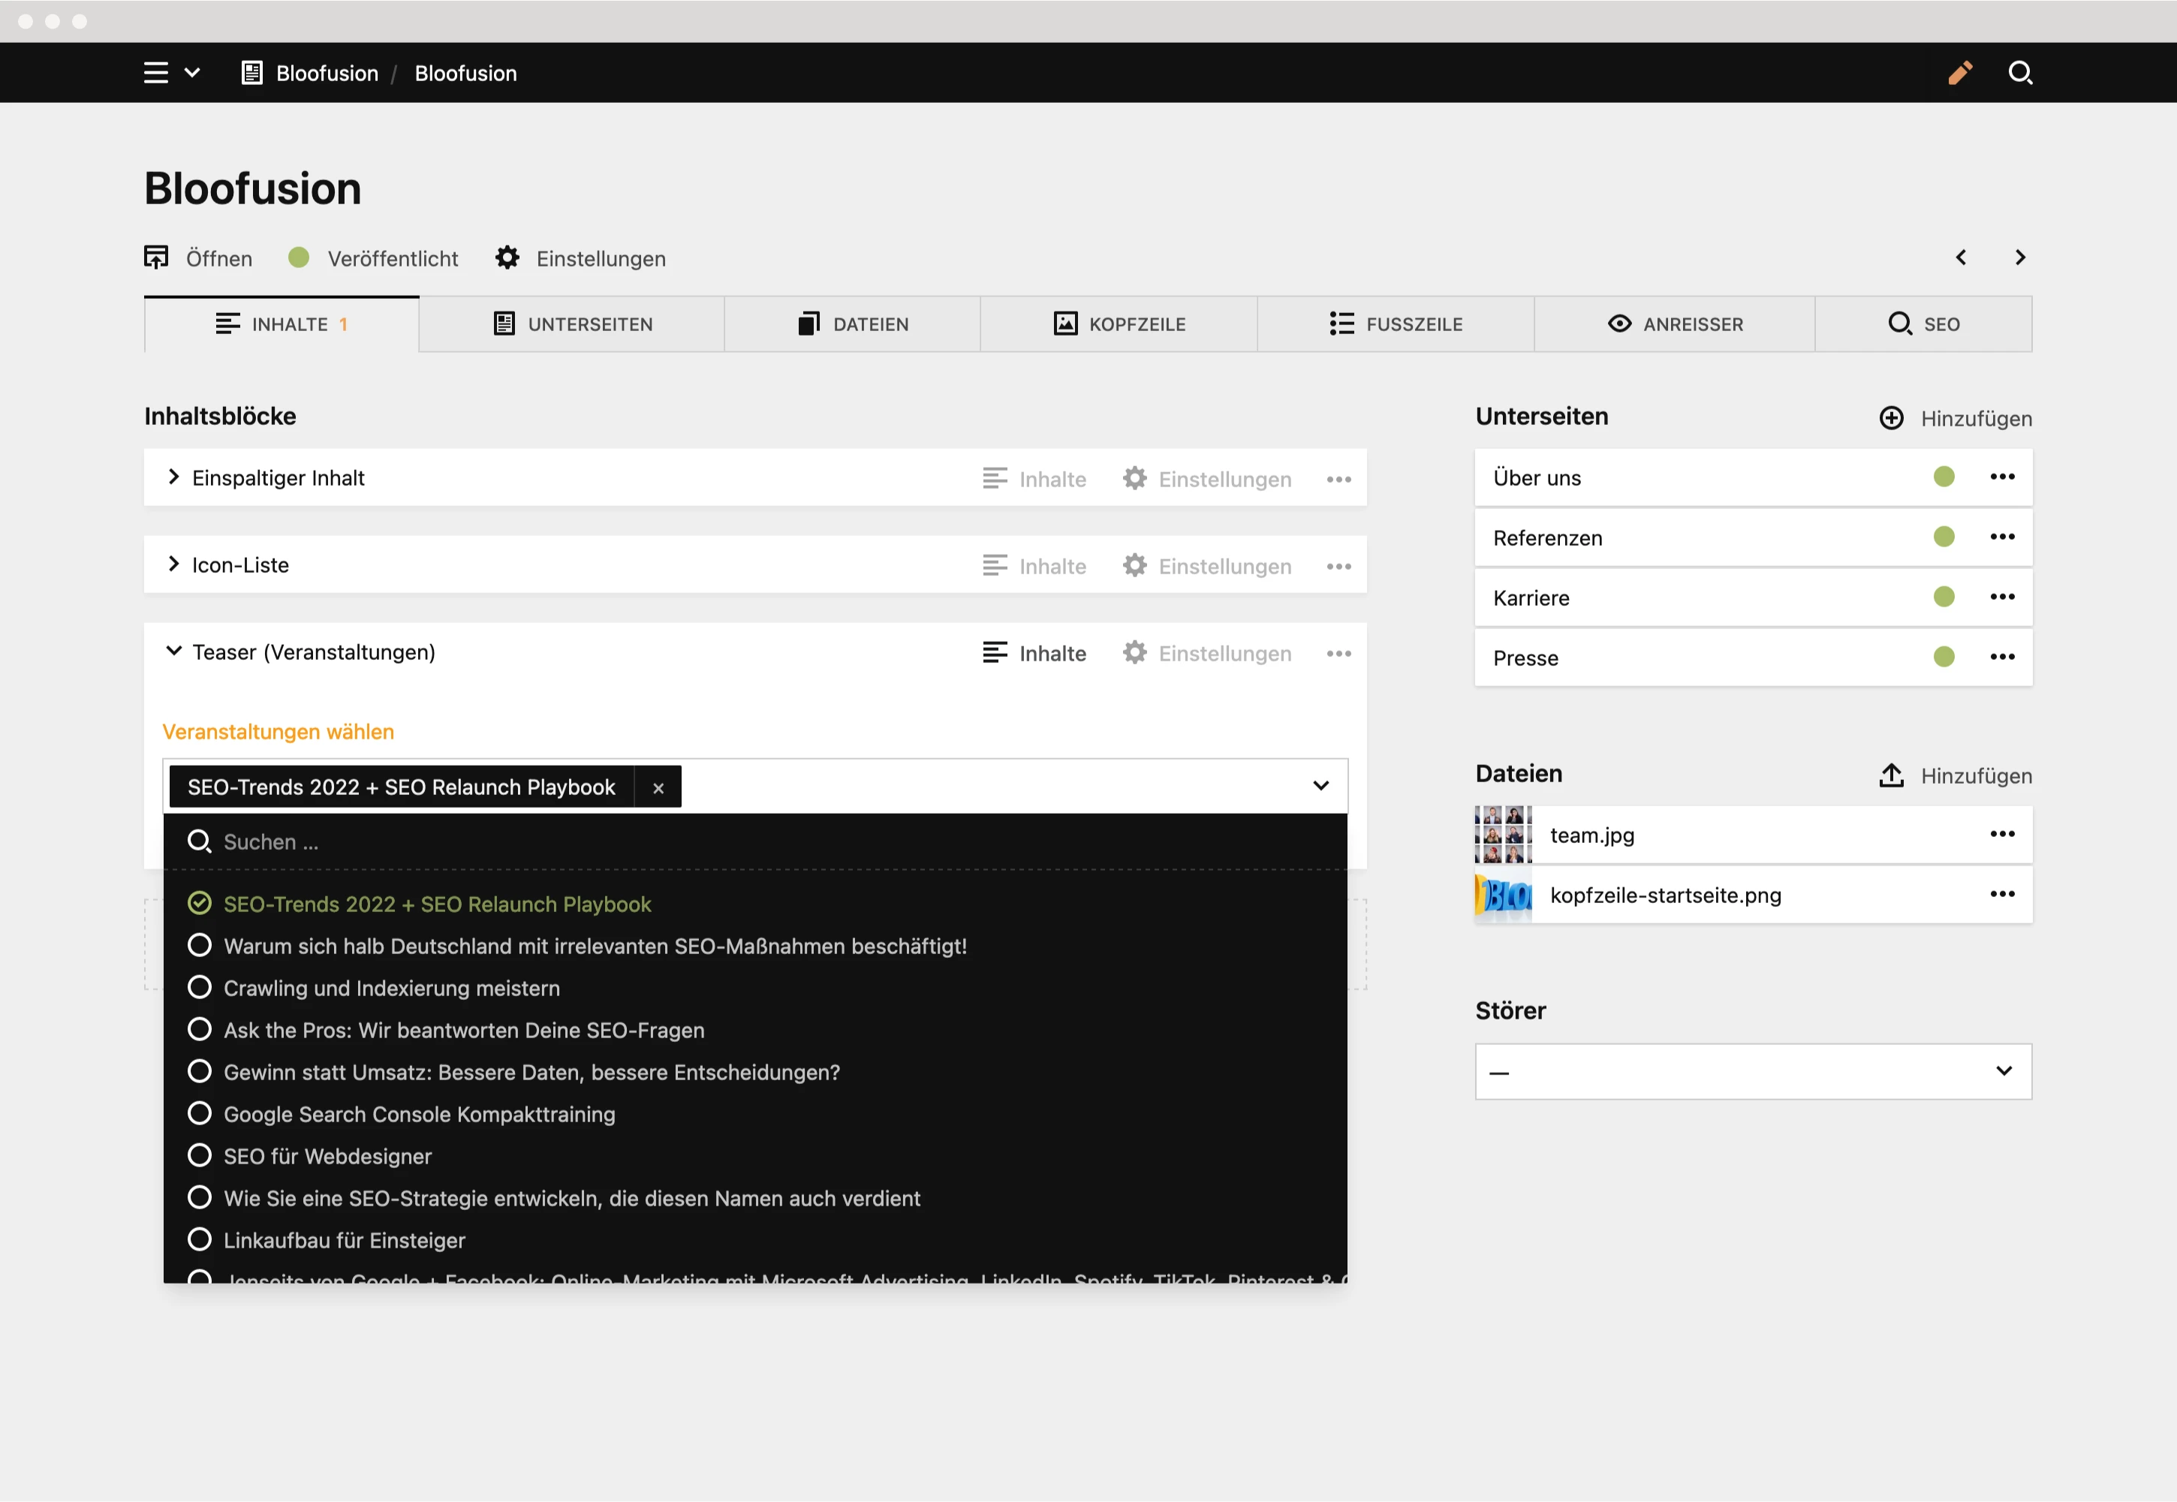
Task: Open the Störer dropdown
Action: point(1753,1071)
